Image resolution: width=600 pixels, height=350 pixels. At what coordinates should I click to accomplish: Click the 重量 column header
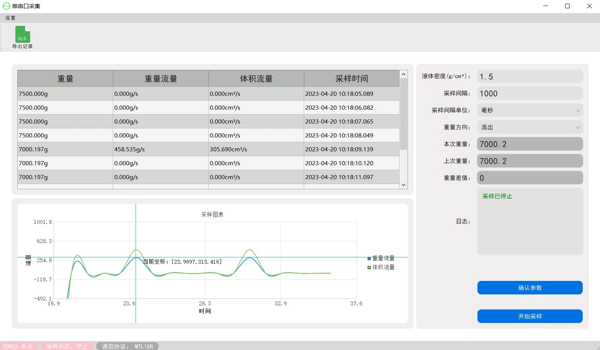point(65,78)
